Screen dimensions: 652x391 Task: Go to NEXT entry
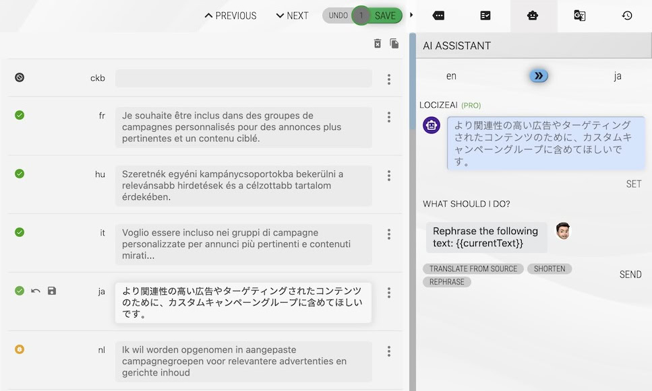291,15
